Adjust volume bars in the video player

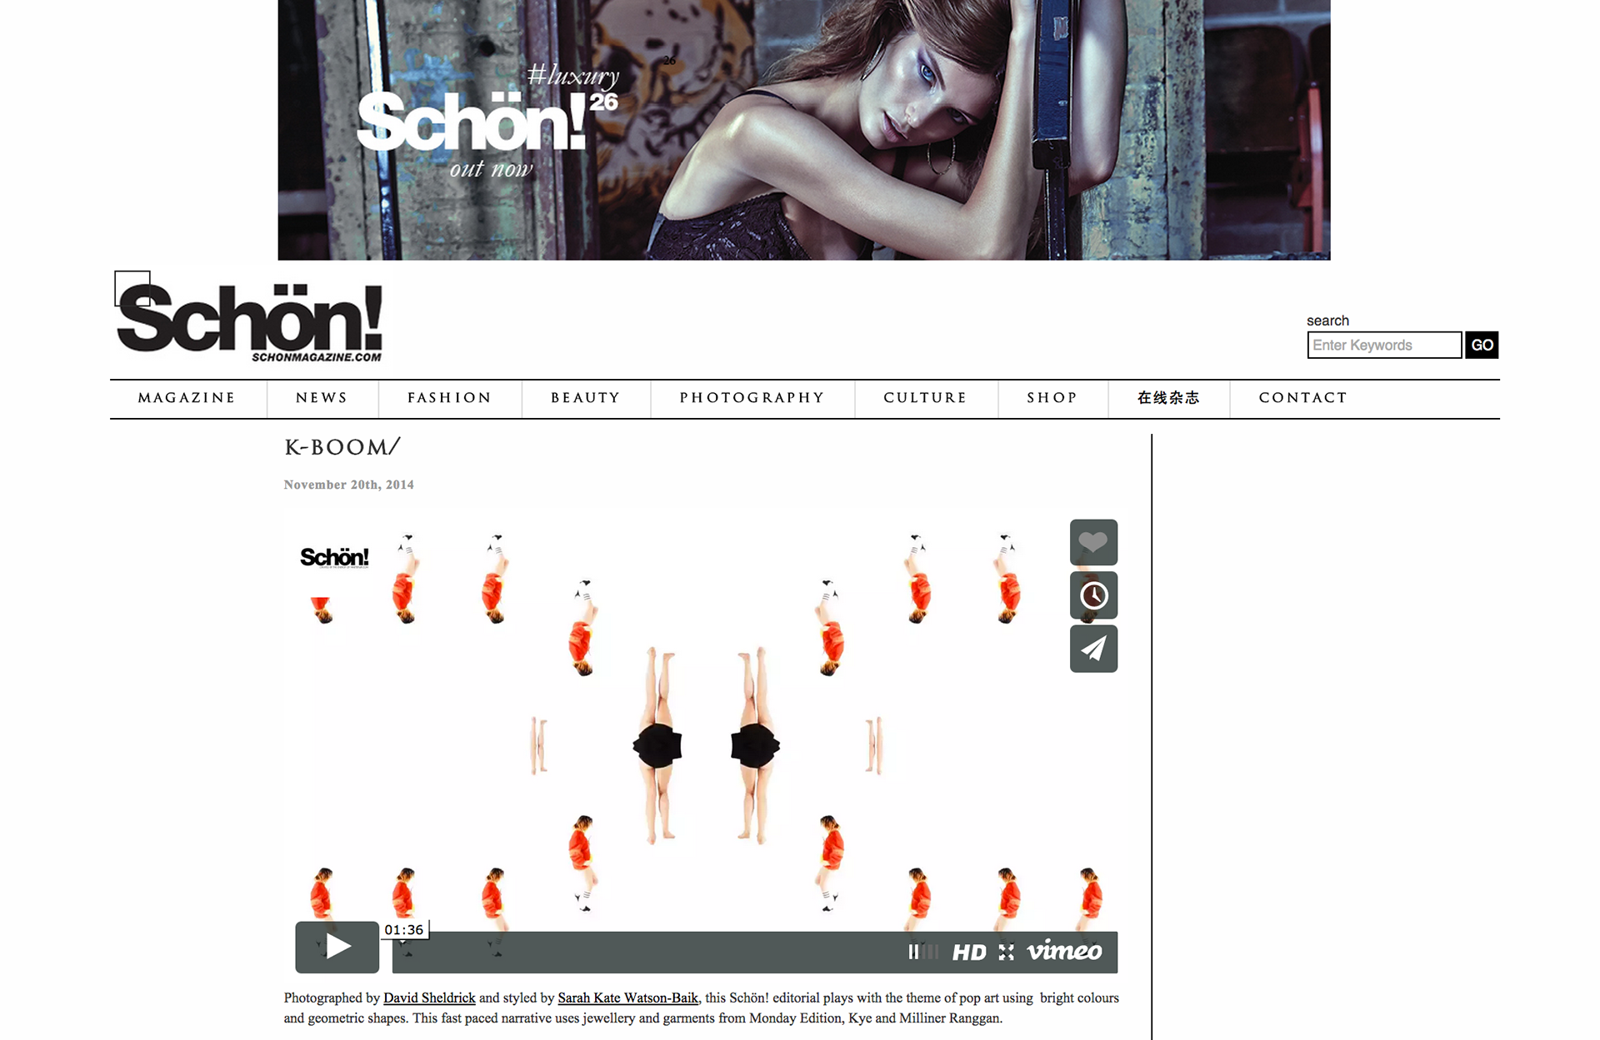pyautogui.click(x=923, y=952)
